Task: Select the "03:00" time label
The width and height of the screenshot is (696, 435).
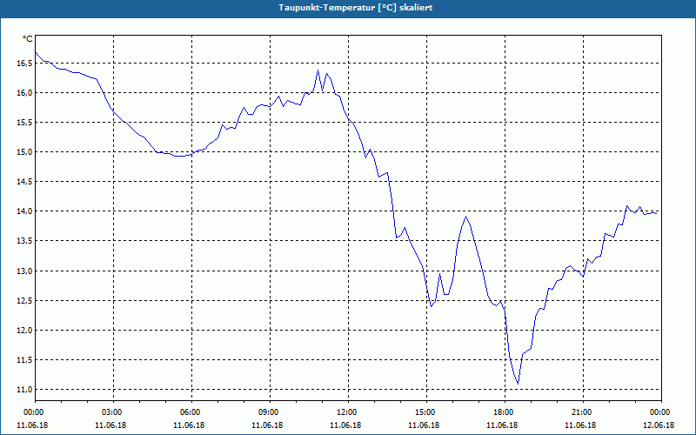Action: click(x=113, y=412)
